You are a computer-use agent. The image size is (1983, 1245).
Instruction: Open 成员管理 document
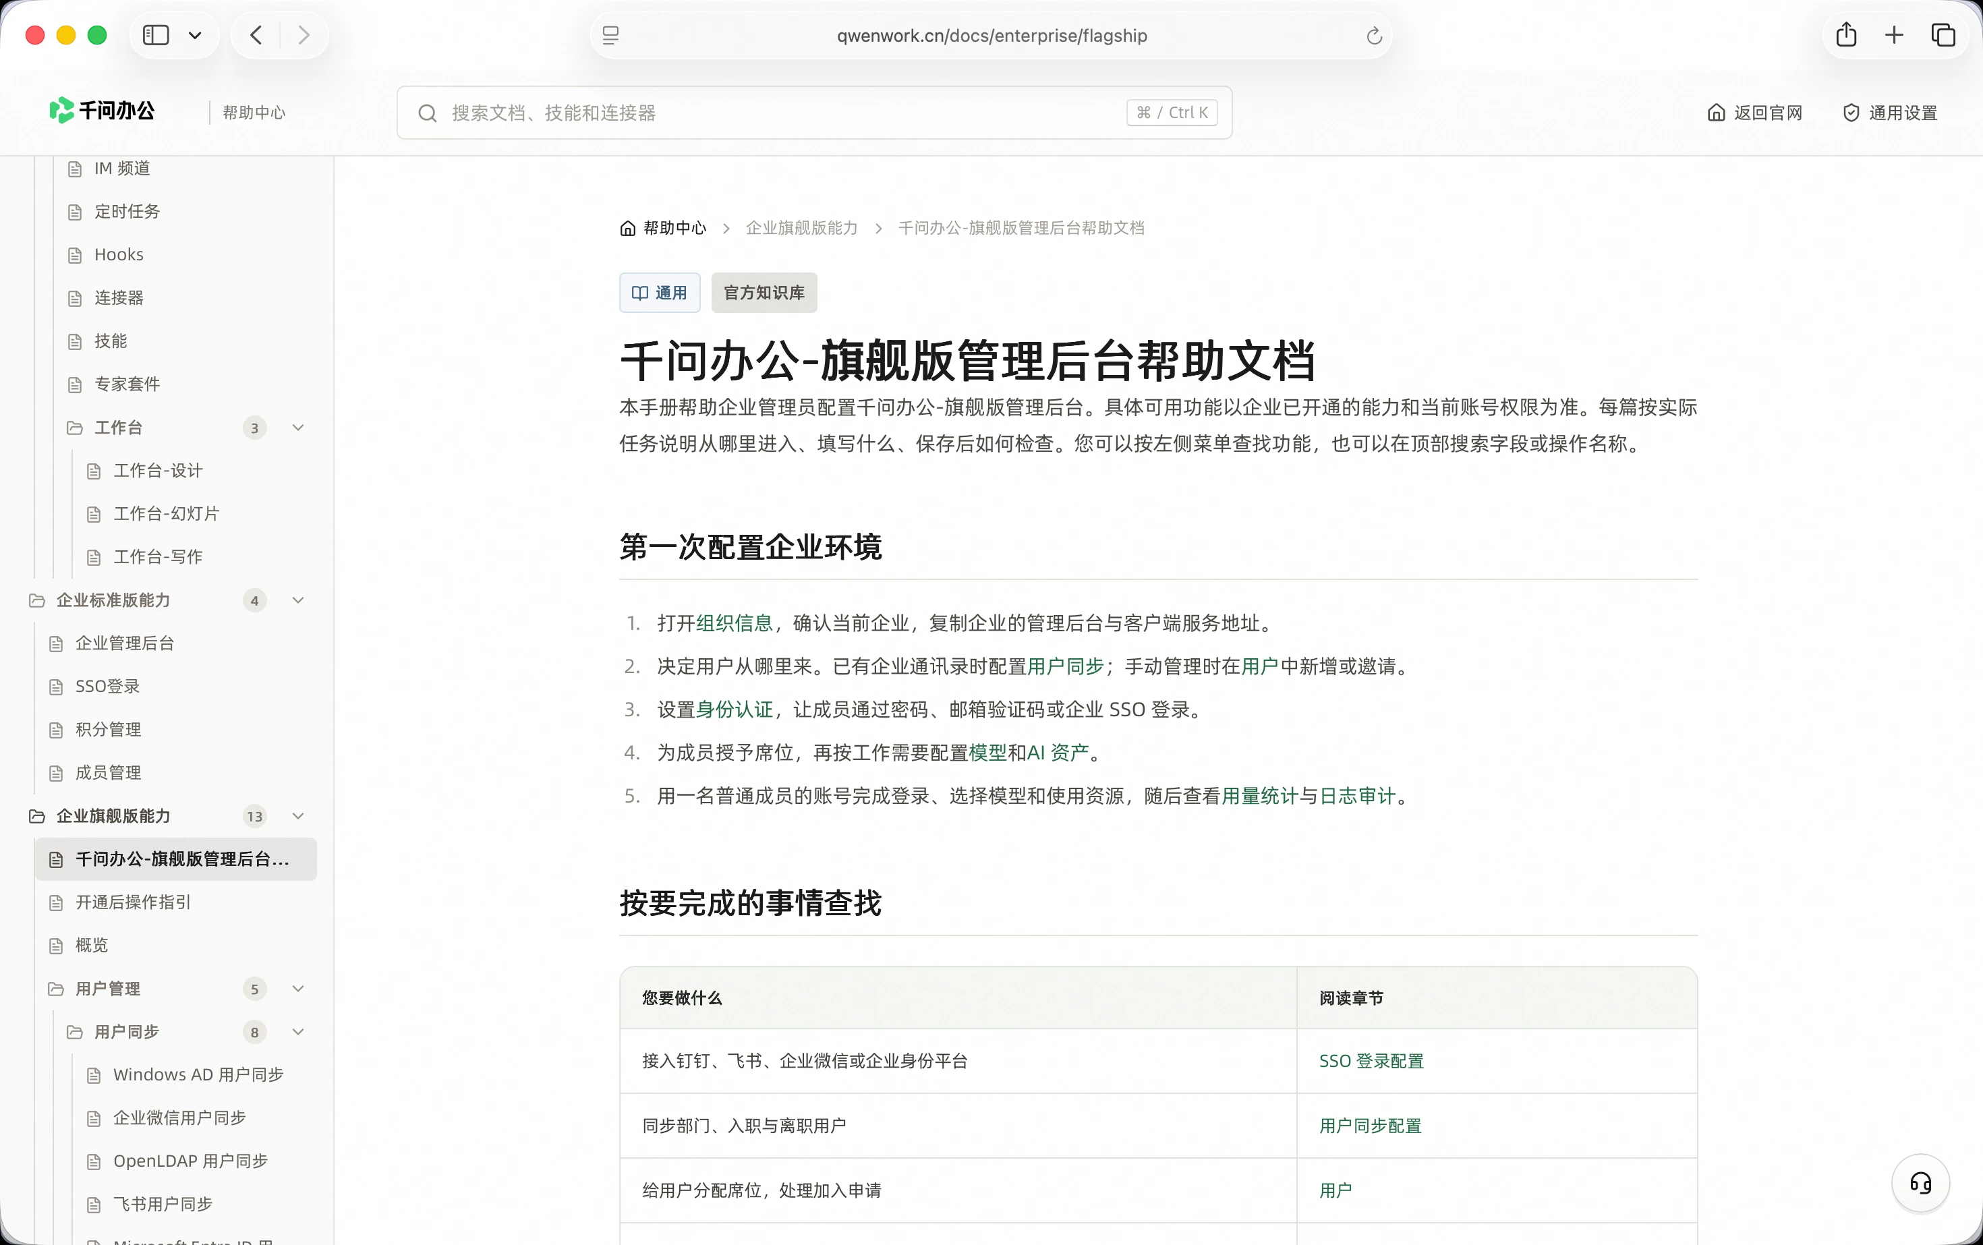(x=108, y=773)
